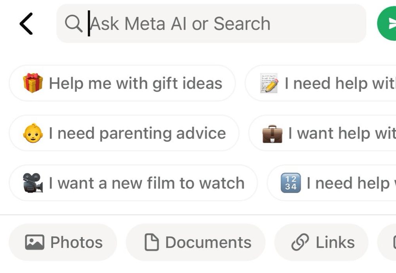Screen dimensions: 396x273
Task: Click the page icon beside Documents
Action: pos(152,242)
